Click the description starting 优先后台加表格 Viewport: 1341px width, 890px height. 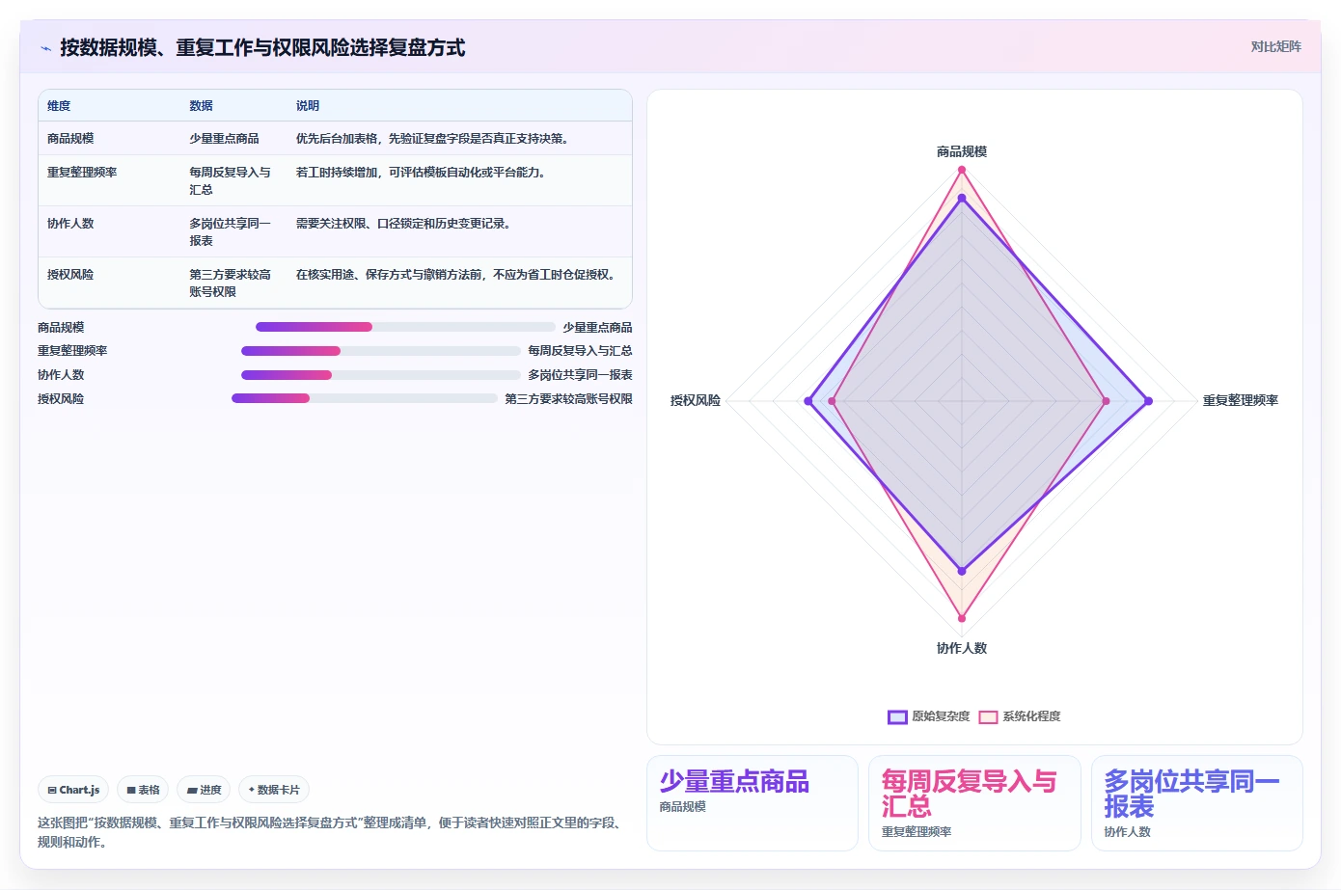click(434, 139)
